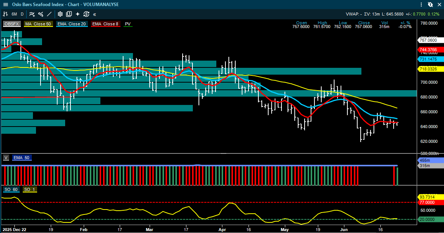Open the 6M period selector
444x233 pixels.
click(x=14, y=14)
